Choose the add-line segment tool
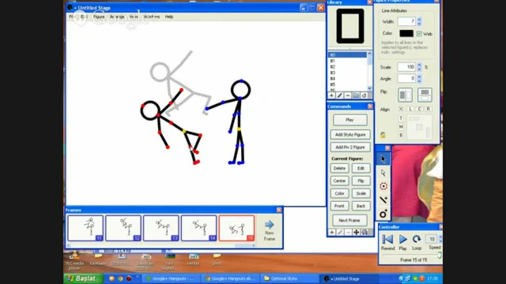The width and height of the screenshot is (506, 284). [383, 200]
